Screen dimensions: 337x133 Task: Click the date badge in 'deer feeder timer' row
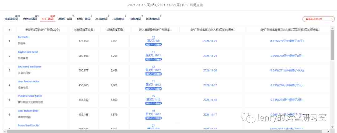click(153, 118)
